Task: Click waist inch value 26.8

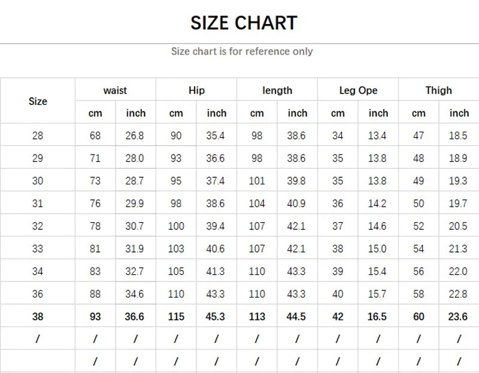Action: [x=134, y=135]
